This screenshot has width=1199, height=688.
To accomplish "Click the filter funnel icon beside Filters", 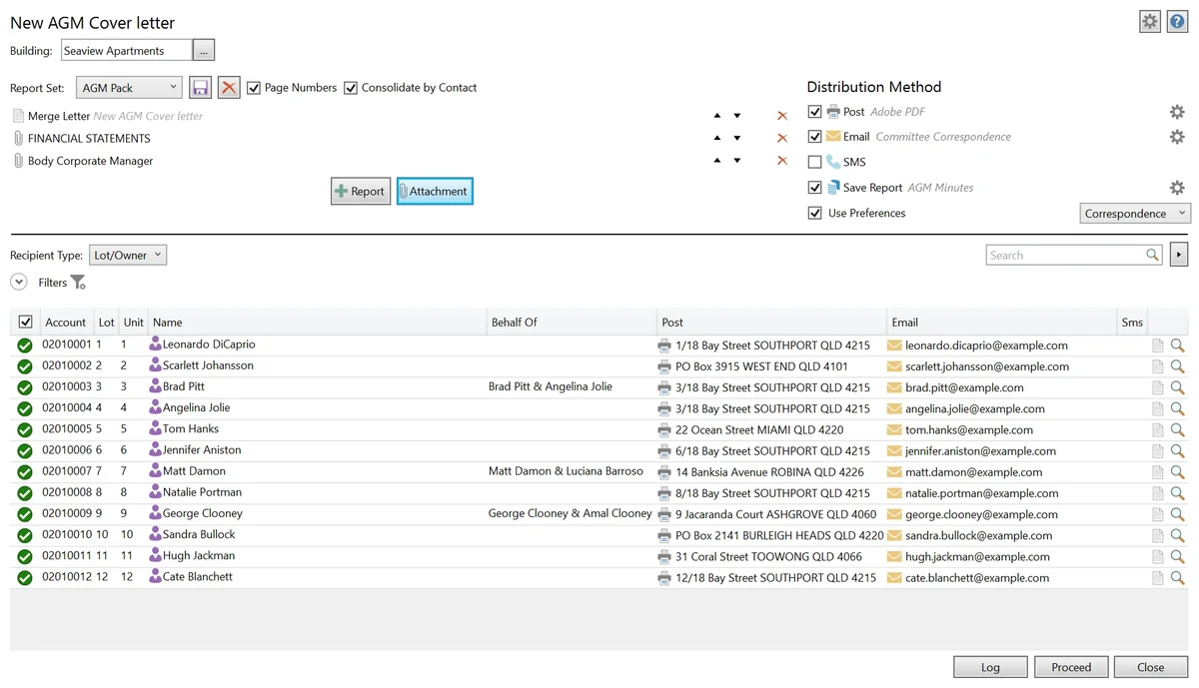I will 79,284.
